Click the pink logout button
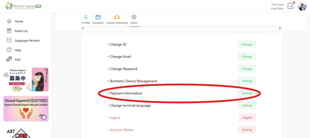Image resolution: width=310 pixels, height=138 pixels. [247, 118]
